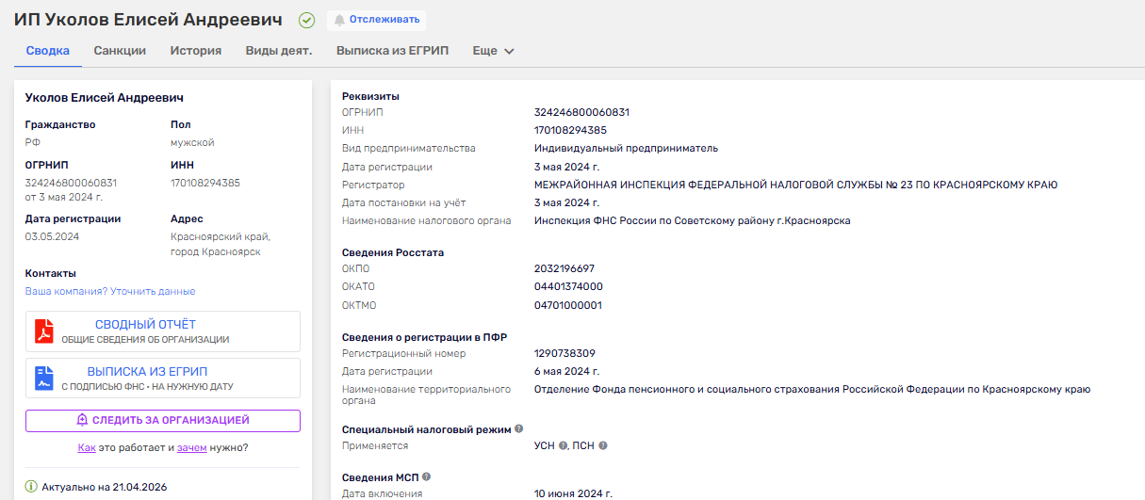This screenshot has width=1145, height=500.
Task: Click sidebar ИНН value 170108294385
Action: 205,183
